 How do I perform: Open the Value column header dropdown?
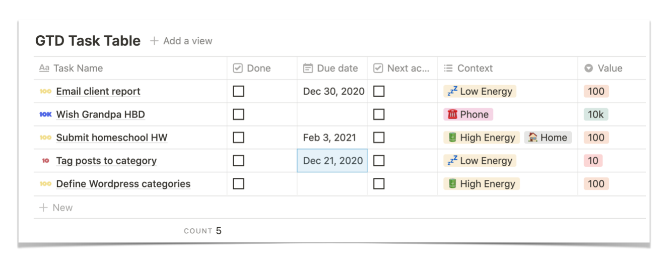click(x=603, y=69)
